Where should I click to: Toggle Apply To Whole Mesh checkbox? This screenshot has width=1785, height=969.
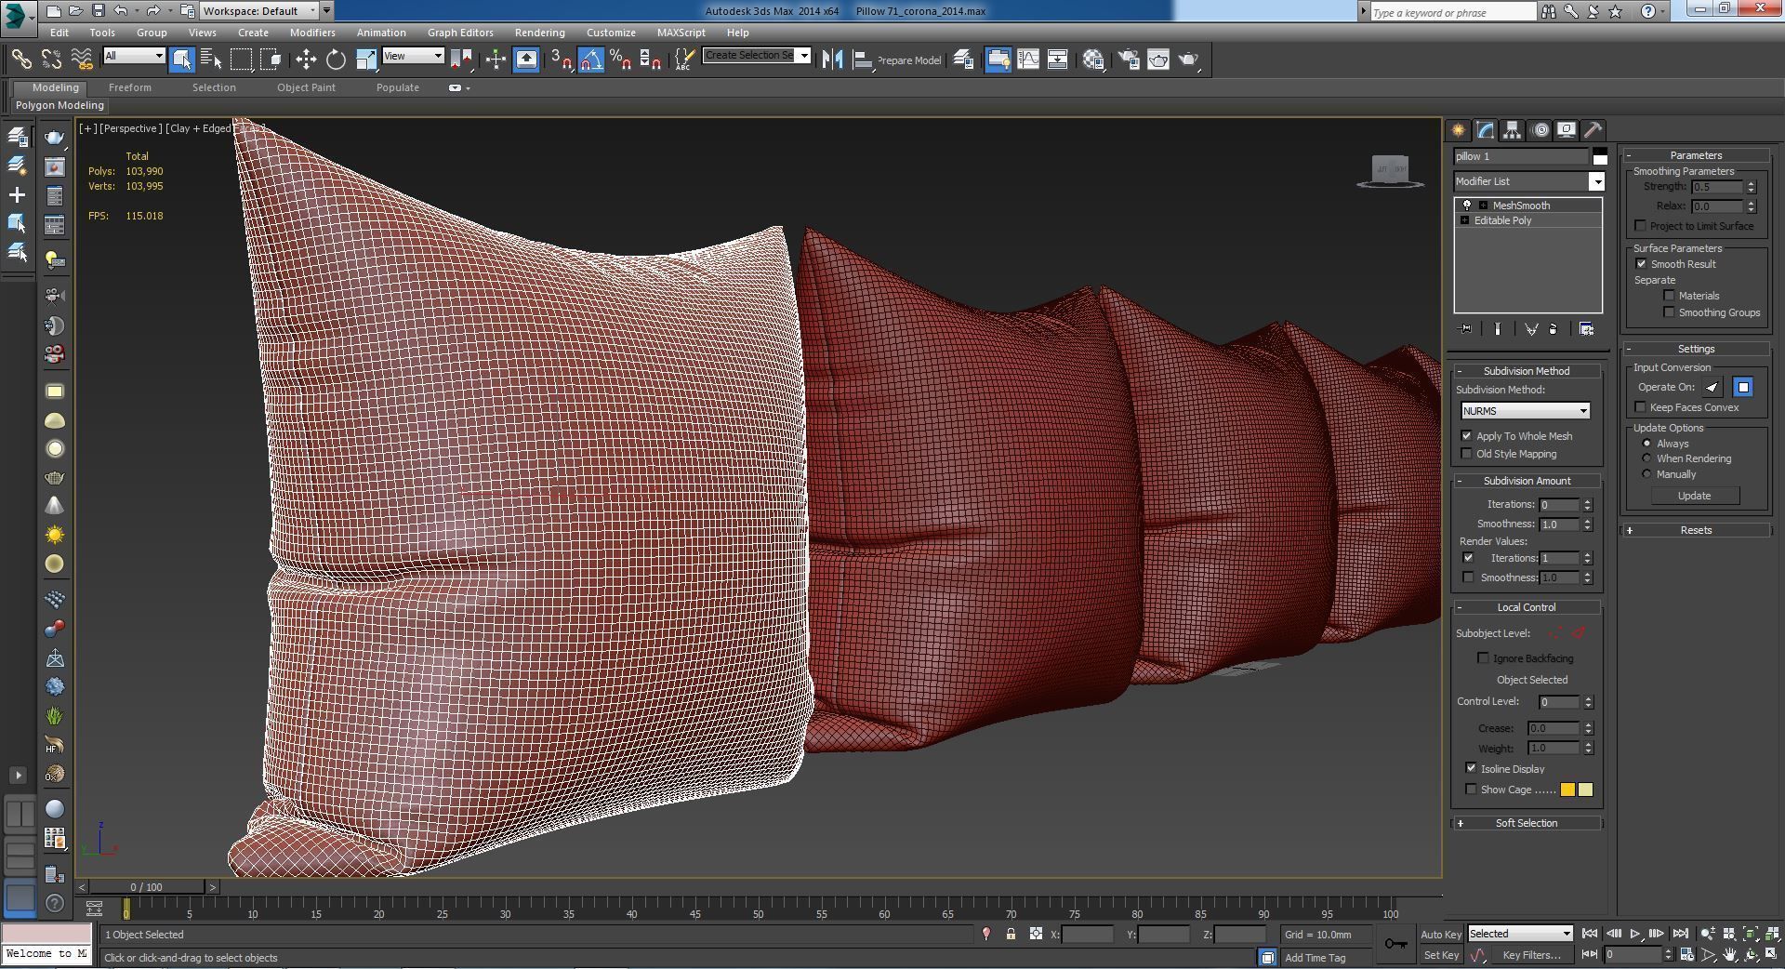(x=1467, y=436)
